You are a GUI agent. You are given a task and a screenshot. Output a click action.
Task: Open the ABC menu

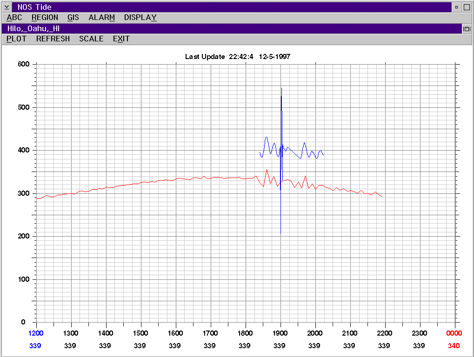click(x=14, y=18)
